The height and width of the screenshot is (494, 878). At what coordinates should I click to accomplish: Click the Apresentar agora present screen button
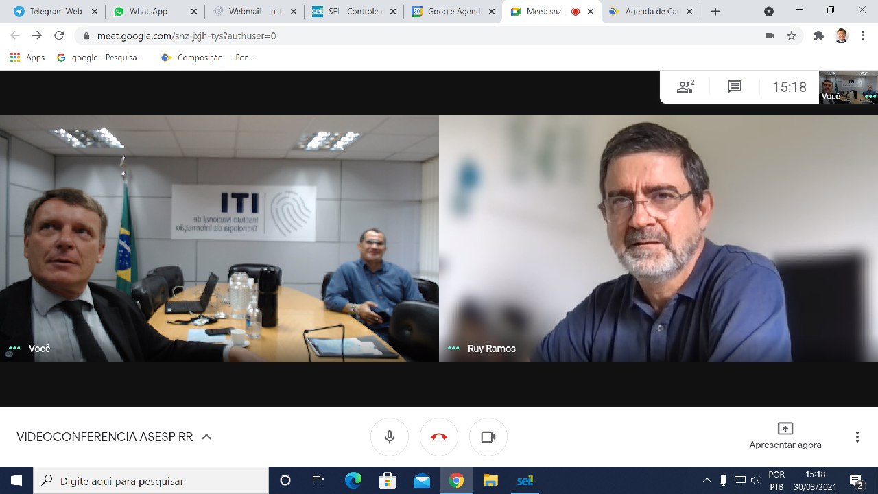point(785,436)
